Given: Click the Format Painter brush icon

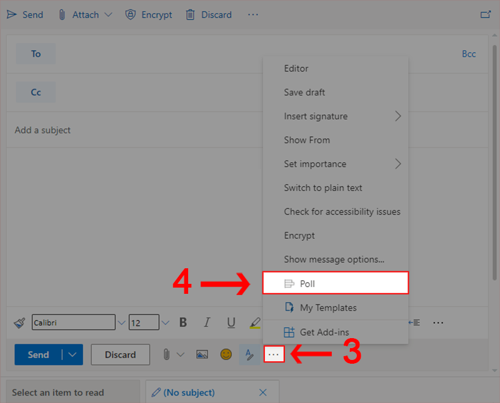Looking at the screenshot, I should click(x=19, y=323).
